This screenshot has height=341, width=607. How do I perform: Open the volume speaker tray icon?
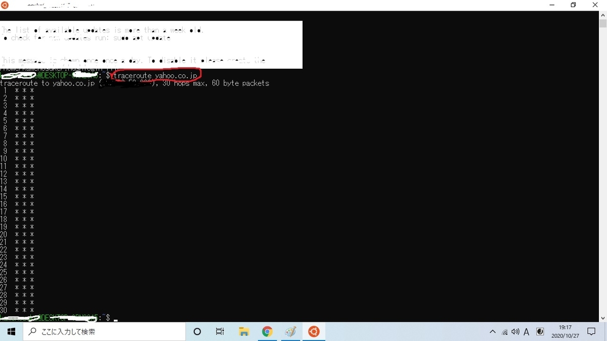pyautogui.click(x=515, y=332)
